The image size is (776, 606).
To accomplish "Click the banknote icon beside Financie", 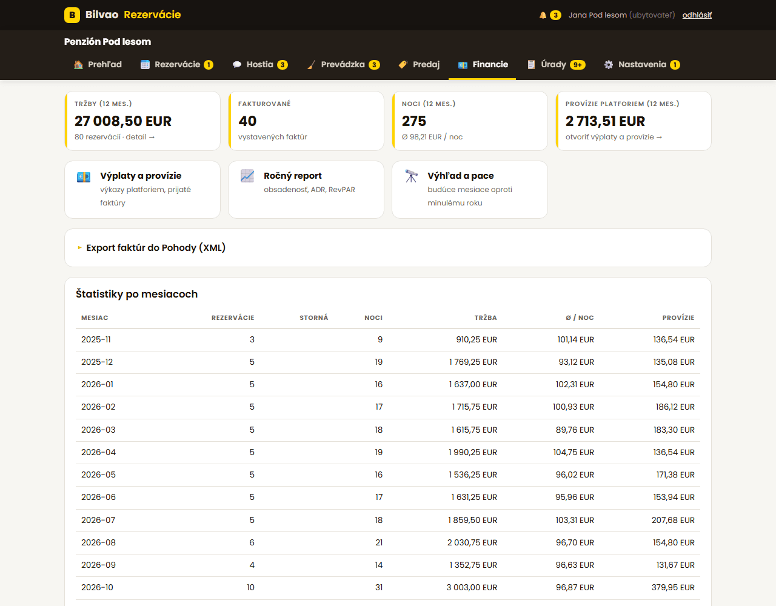I will pos(463,65).
